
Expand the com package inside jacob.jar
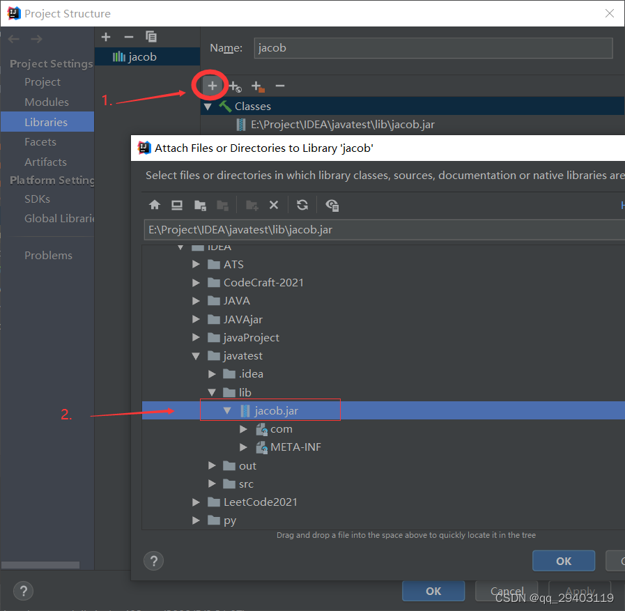(x=243, y=428)
